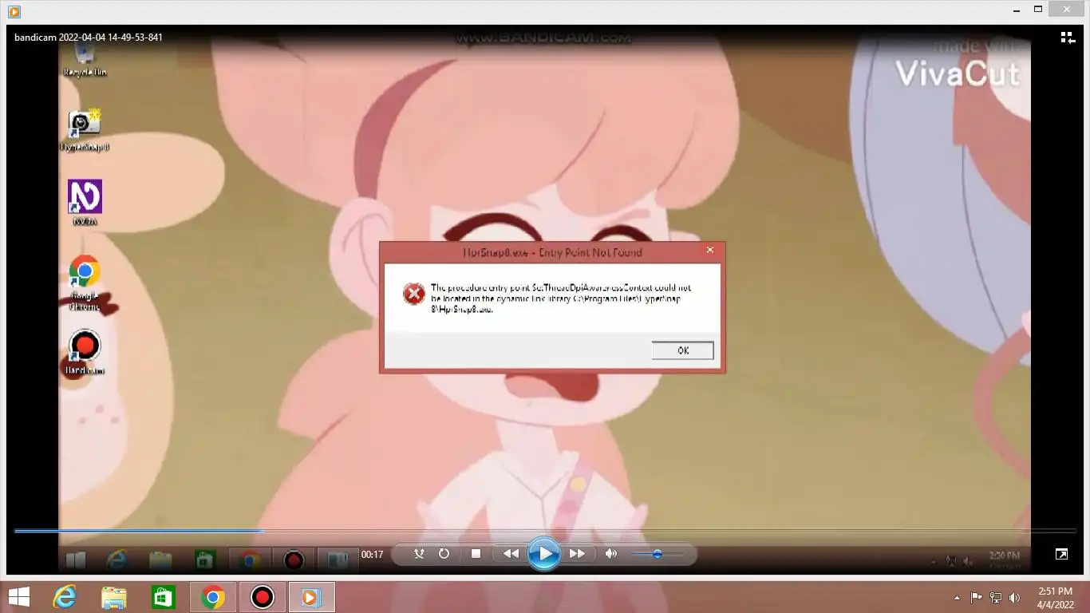The height and width of the screenshot is (613, 1090).
Task: Open the network tray icon
Action: coord(996,598)
